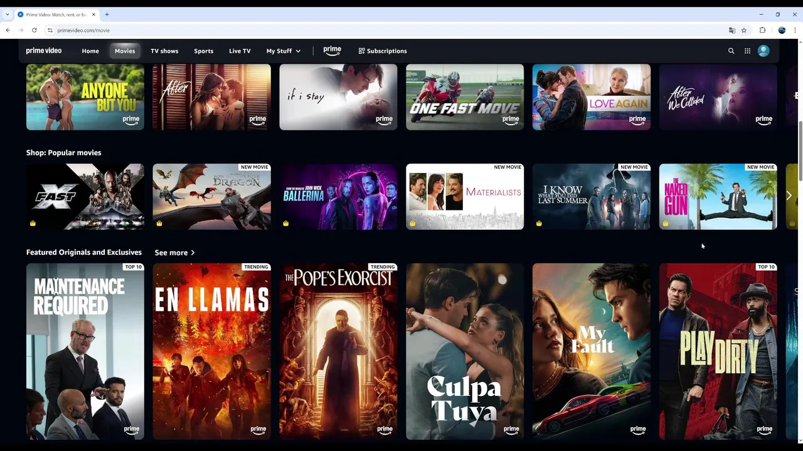Image resolution: width=803 pixels, height=451 pixels.
Task: Open the Materialists movie card
Action: coord(465,197)
